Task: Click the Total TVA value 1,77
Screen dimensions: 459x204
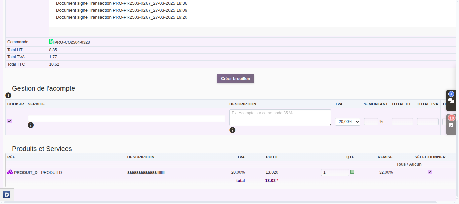Action: pos(53,57)
